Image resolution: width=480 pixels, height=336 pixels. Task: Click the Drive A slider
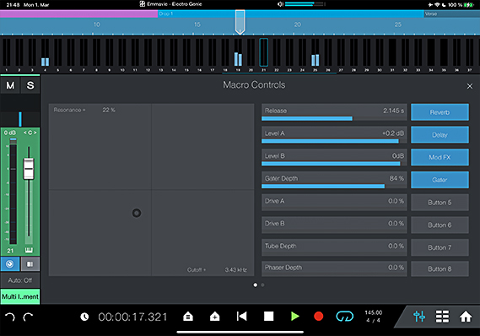[334, 203]
